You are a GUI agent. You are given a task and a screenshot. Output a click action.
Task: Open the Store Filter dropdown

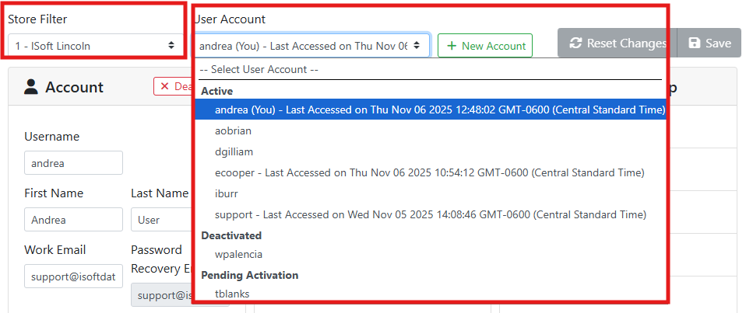[x=95, y=46]
